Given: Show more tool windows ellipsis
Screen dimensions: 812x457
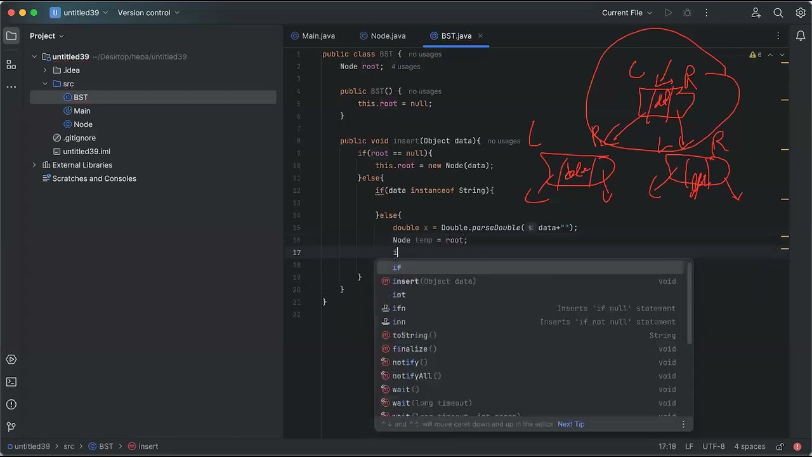Looking at the screenshot, I should [x=11, y=86].
